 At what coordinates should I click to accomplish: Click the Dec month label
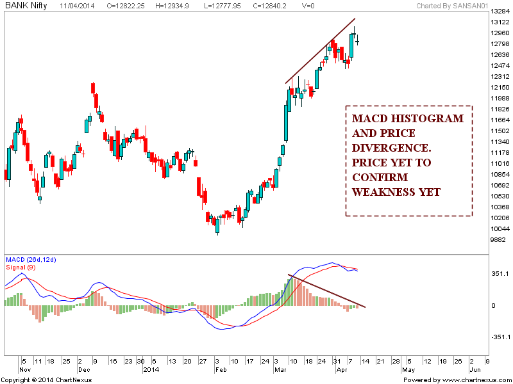tap(84, 370)
